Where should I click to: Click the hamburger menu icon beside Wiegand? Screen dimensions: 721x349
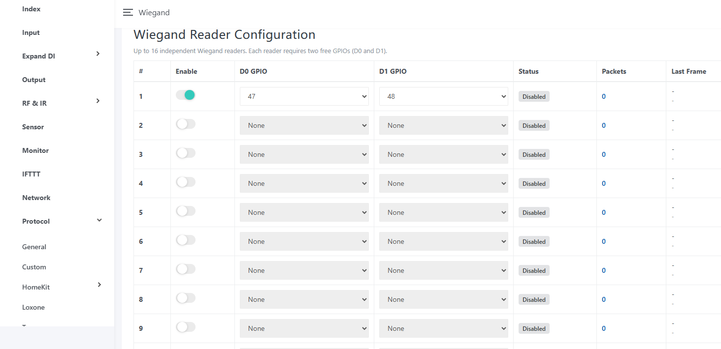click(x=128, y=13)
